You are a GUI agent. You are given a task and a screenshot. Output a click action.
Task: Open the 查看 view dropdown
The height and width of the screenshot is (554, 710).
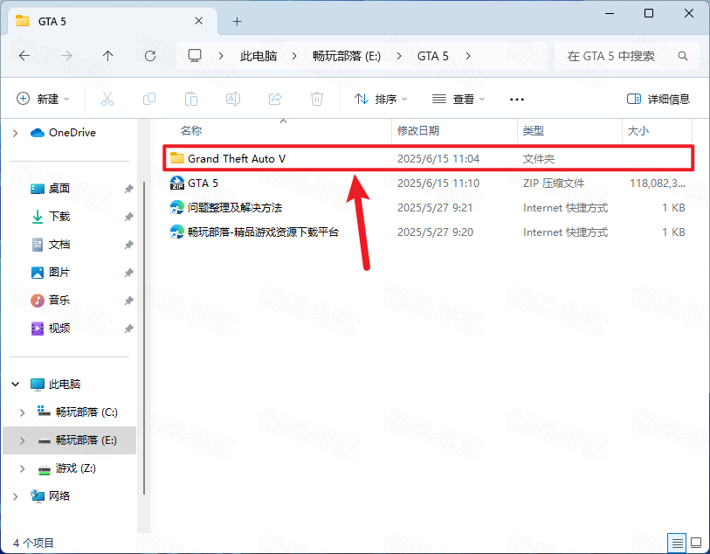click(458, 99)
